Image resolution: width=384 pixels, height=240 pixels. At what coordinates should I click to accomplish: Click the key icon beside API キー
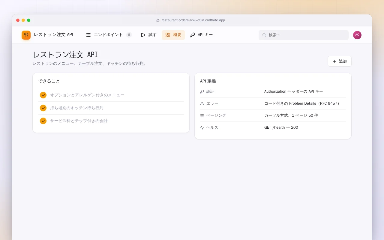tap(192, 35)
